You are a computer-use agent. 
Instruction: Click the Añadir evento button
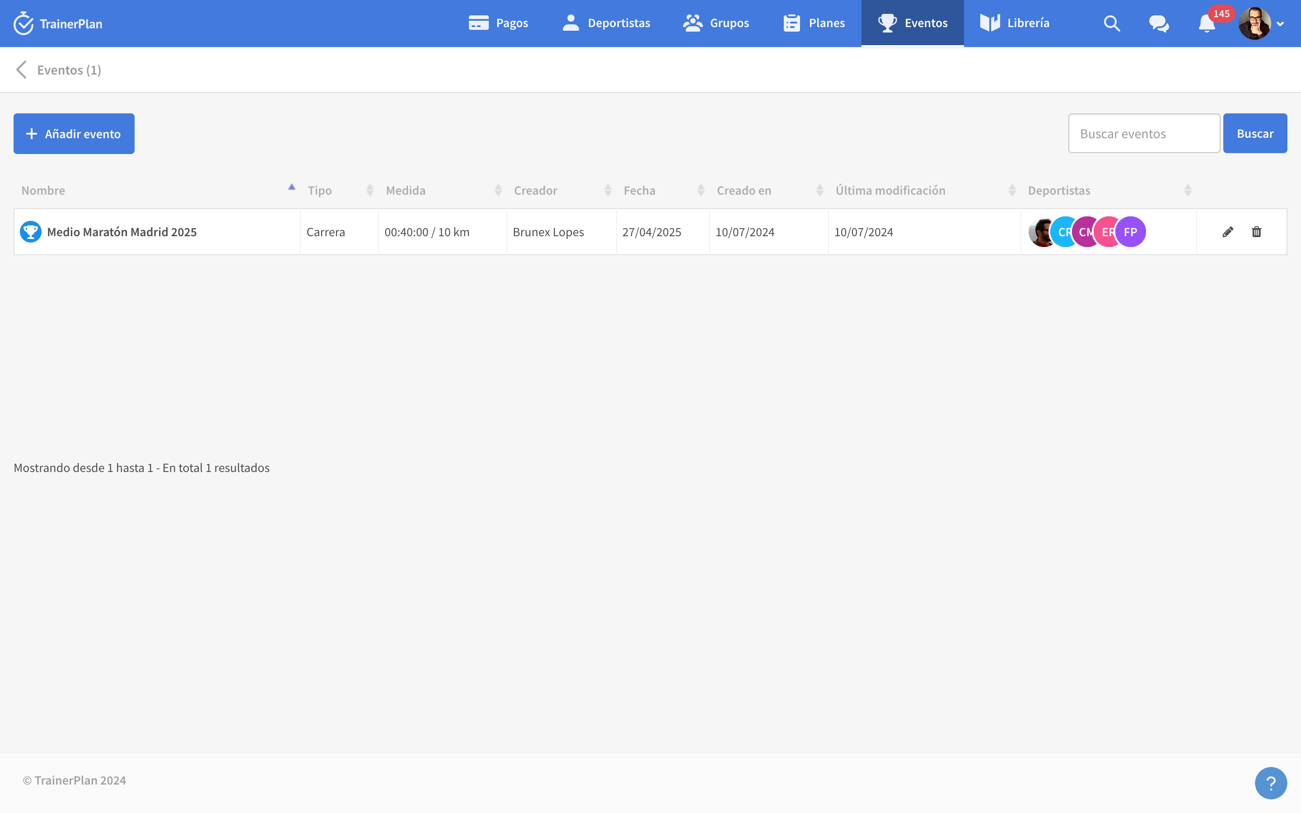[x=74, y=134]
